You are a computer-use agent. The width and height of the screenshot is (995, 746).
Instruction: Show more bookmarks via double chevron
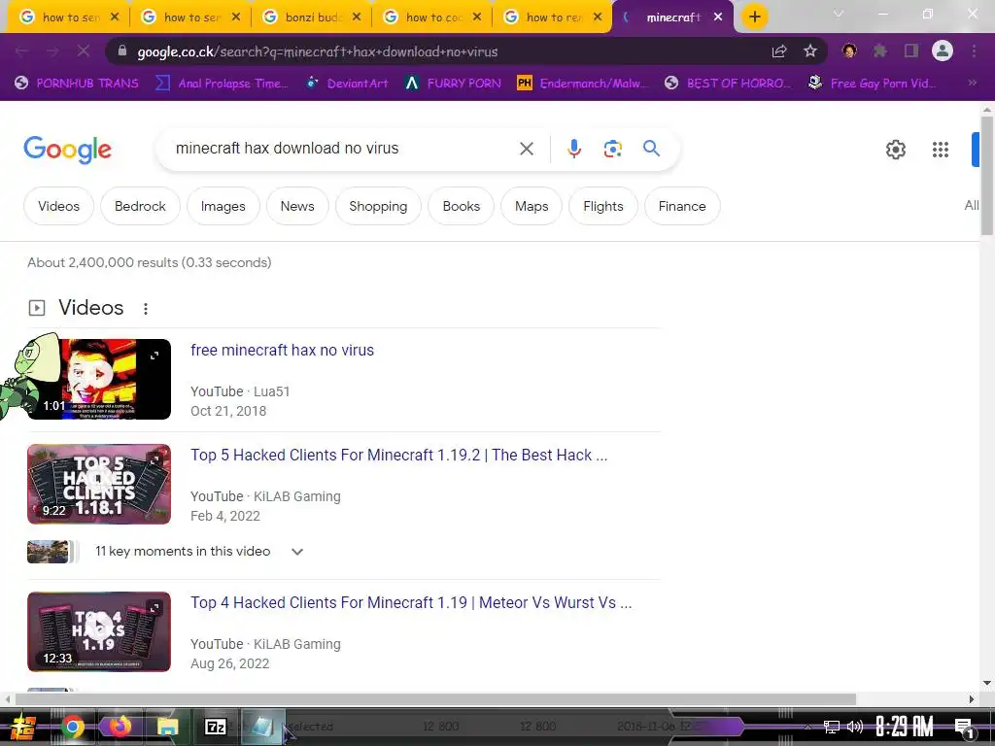pos(972,83)
